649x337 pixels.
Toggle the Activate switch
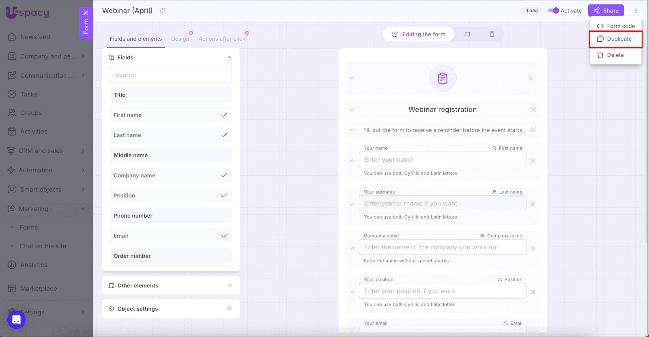(553, 11)
